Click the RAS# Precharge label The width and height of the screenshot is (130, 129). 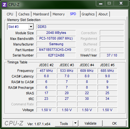coord(21,88)
